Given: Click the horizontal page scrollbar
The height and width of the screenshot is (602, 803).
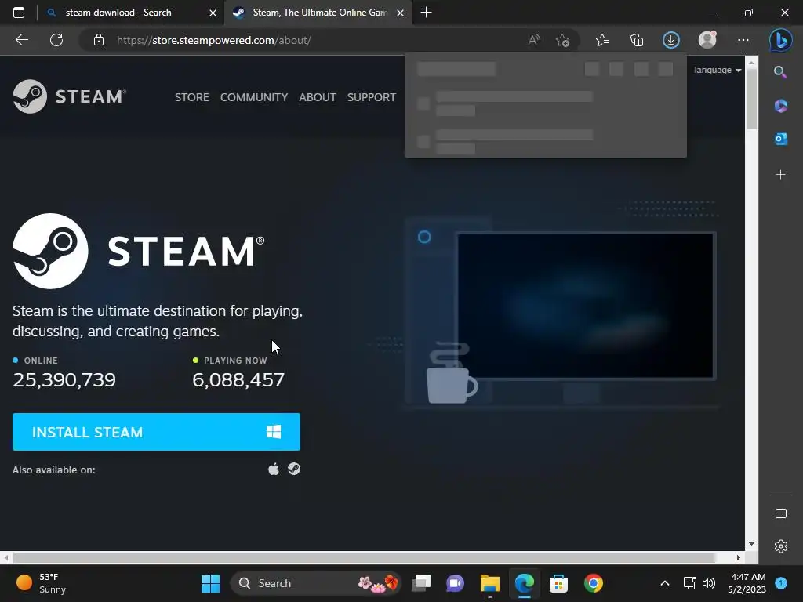Looking at the screenshot, I should point(364,557).
